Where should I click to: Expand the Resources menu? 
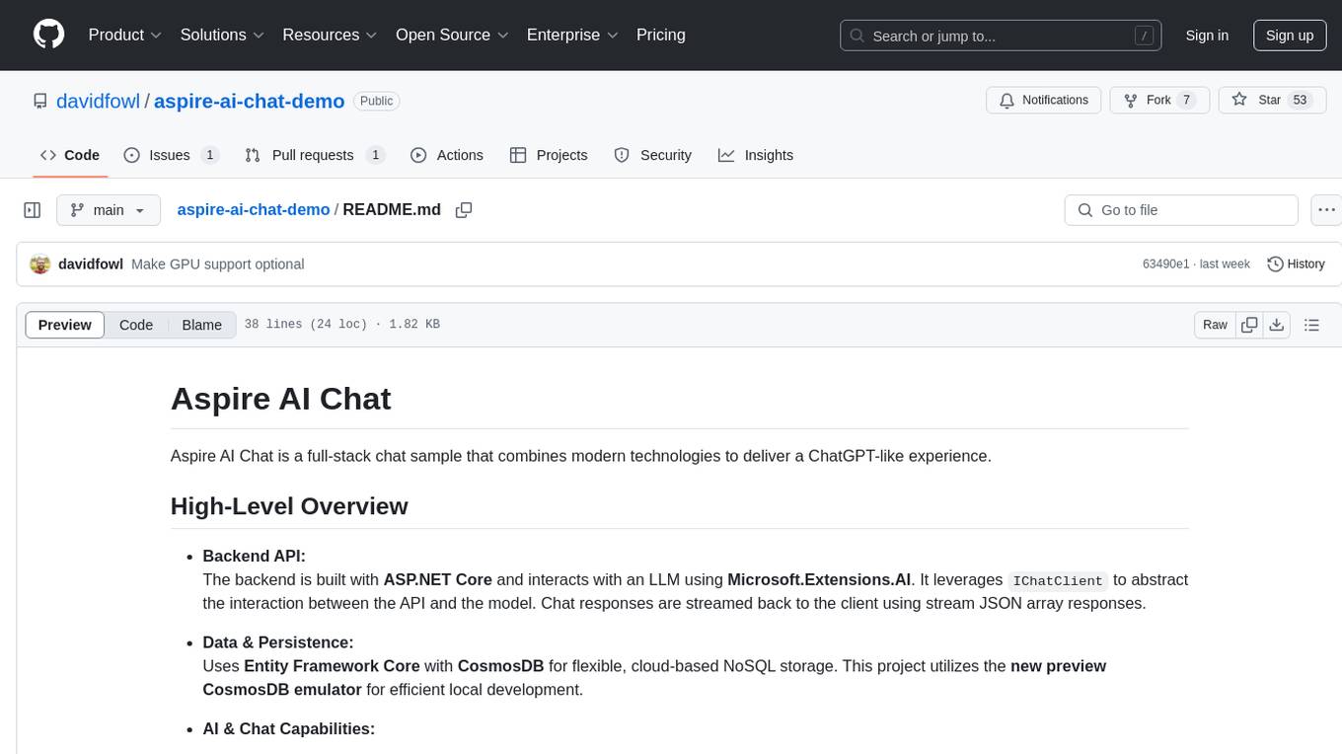(x=330, y=35)
